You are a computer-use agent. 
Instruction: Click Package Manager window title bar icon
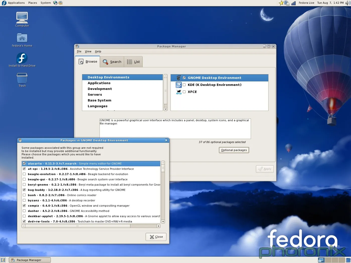[x=77, y=46]
